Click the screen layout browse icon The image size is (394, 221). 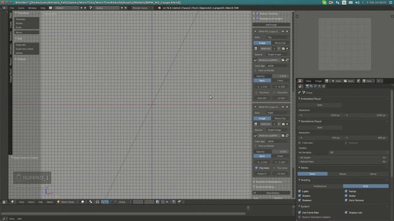point(50,8)
